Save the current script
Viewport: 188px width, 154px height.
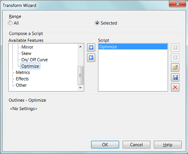pyautogui.click(x=175, y=77)
